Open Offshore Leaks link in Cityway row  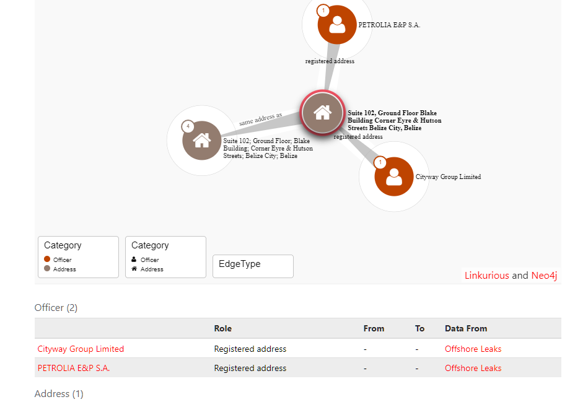coord(473,349)
